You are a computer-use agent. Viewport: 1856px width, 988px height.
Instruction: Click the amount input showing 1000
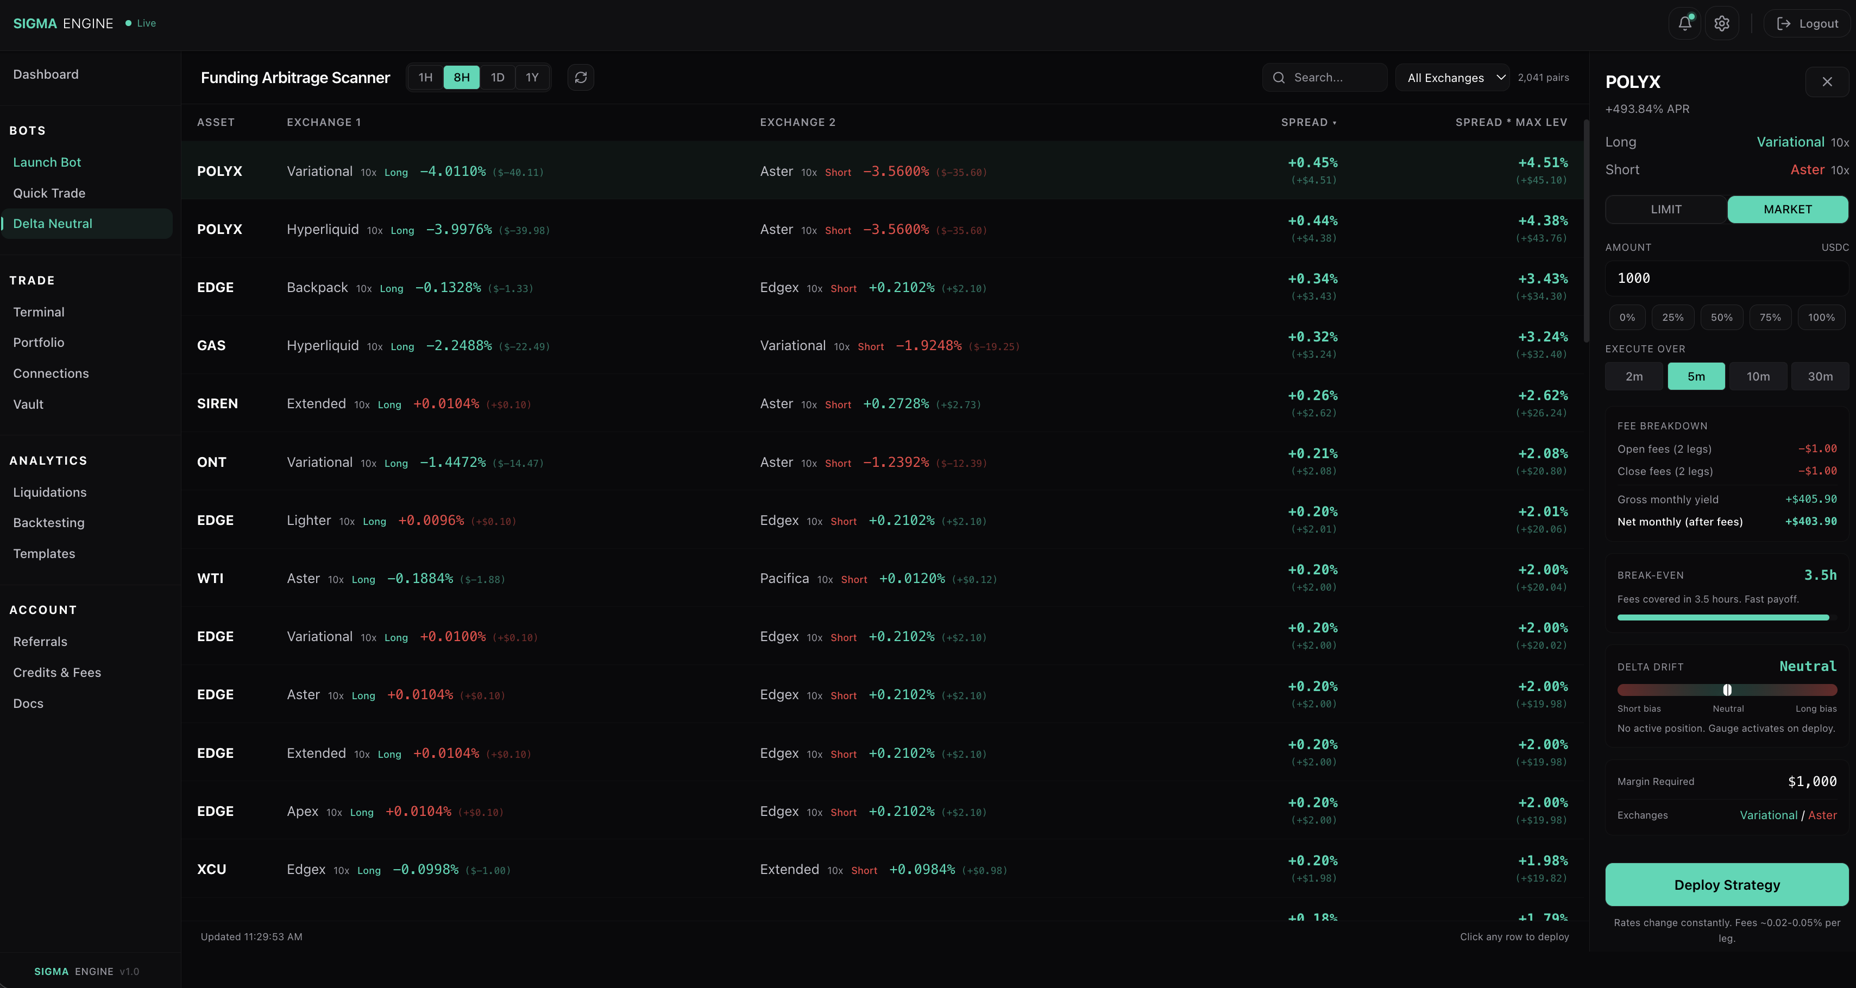click(1727, 278)
